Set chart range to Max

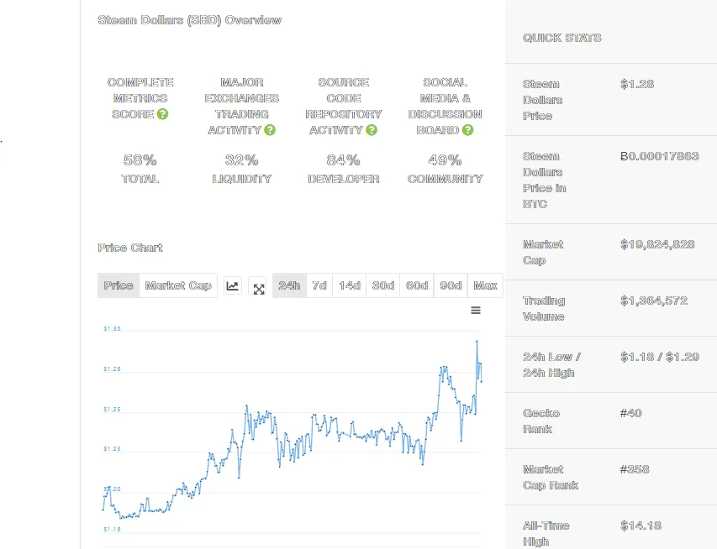(x=486, y=285)
